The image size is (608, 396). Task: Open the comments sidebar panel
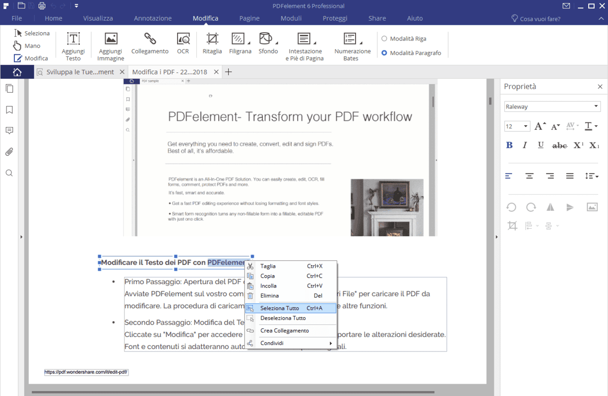[x=9, y=131]
